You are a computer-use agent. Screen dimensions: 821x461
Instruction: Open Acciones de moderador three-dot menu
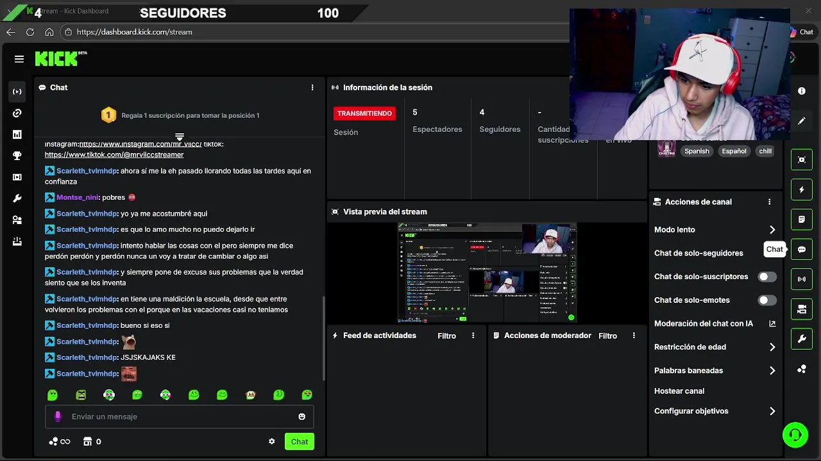(634, 336)
